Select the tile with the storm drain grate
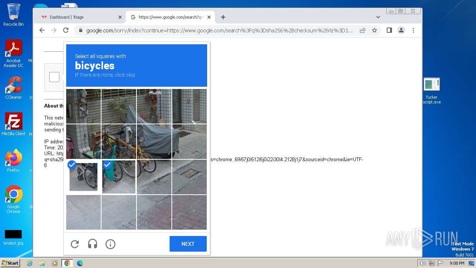Screen dimensions: 476x268 (x=189, y=177)
